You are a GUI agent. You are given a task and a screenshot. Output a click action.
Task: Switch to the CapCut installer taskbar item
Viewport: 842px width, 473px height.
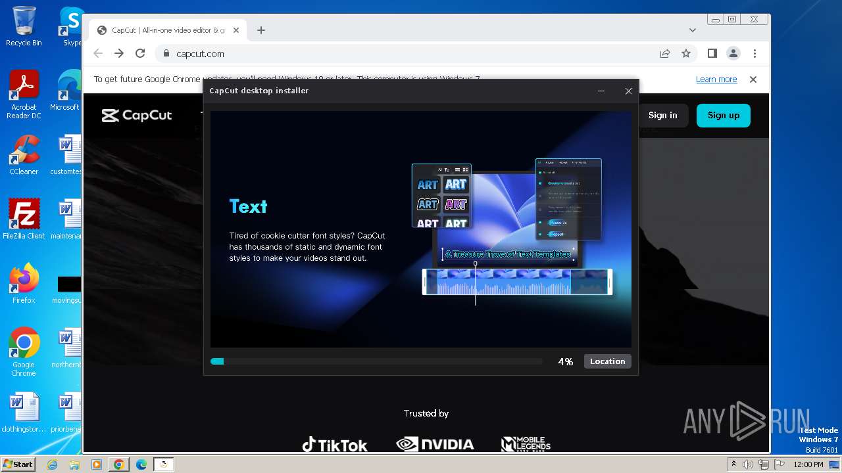(164, 464)
